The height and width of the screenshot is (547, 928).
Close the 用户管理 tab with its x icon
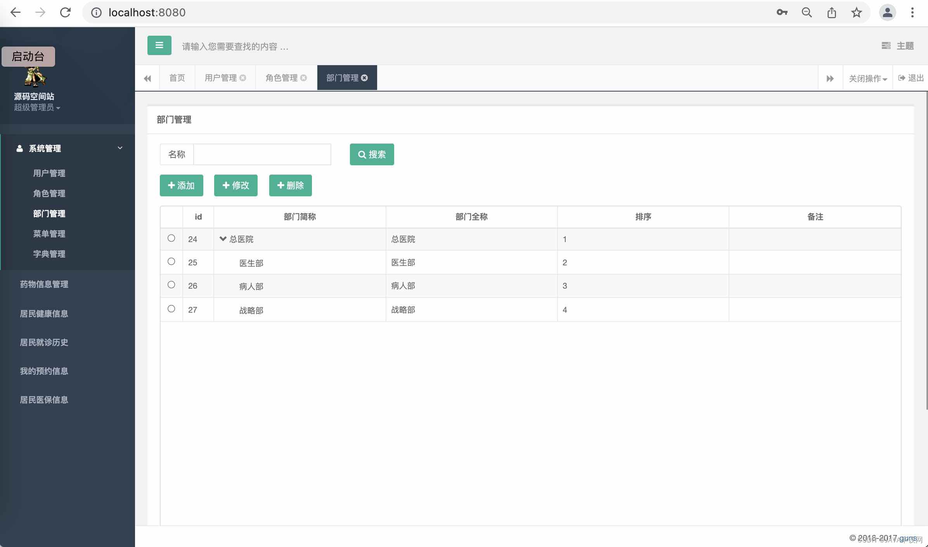tap(243, 78)
